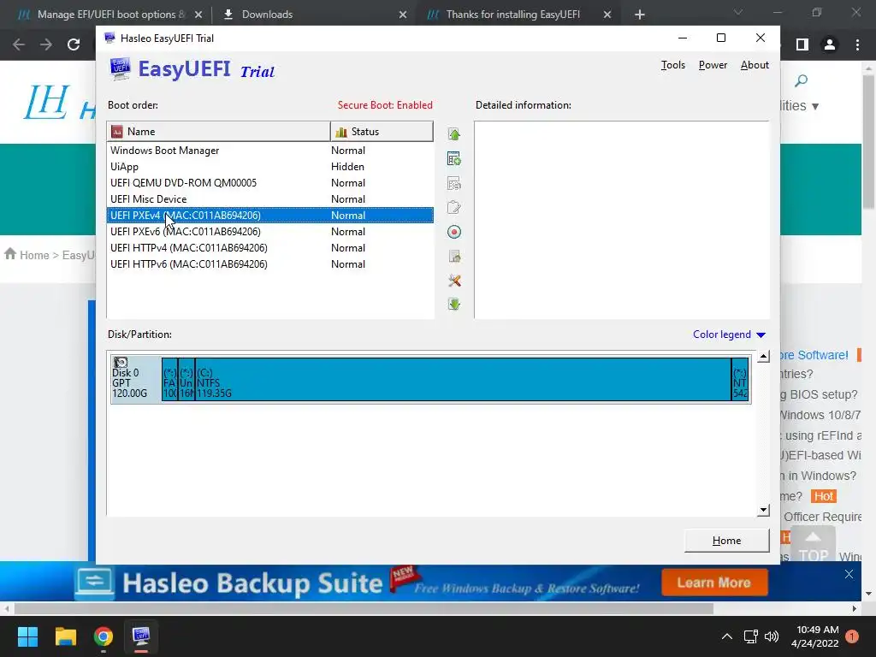The height and width of the screenshot is (657, 876).
Task: Sort boot entries by Name column header
Action: (218, 131)
